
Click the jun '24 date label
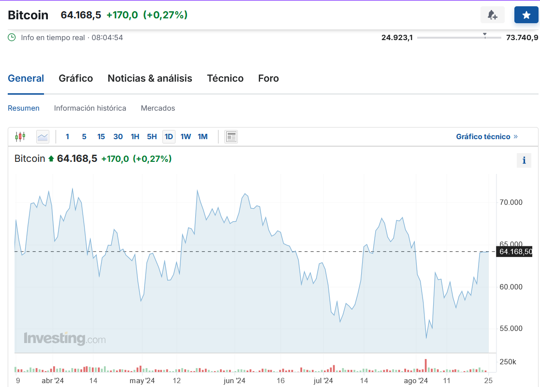point(234,380)
